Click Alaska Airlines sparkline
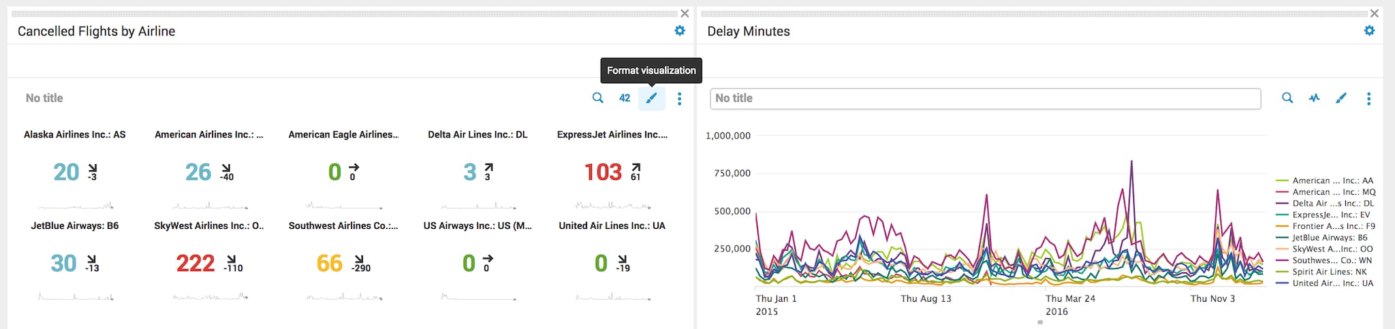 [x=76, y=204]
